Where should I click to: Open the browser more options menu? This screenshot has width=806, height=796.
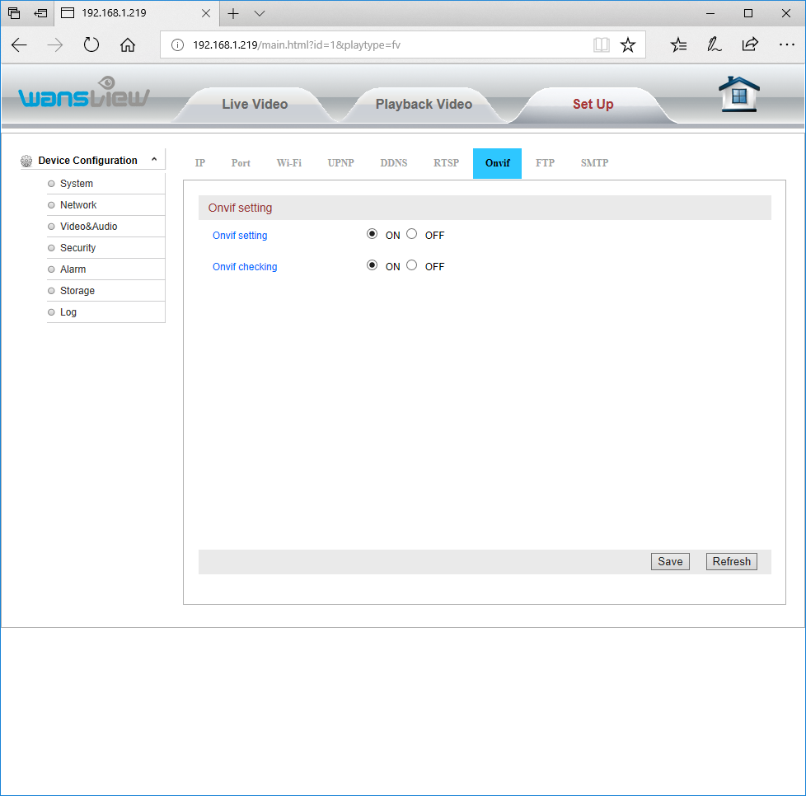(786, 44)
